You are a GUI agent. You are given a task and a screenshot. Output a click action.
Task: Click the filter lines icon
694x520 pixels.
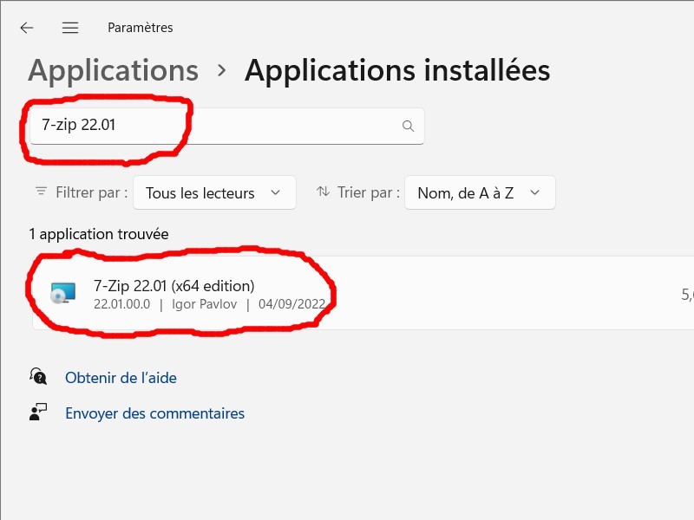[x=41, y=192]
